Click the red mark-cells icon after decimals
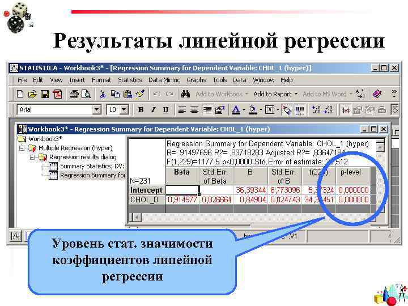The height and width of the screenshot is (306, 408). 346,110
